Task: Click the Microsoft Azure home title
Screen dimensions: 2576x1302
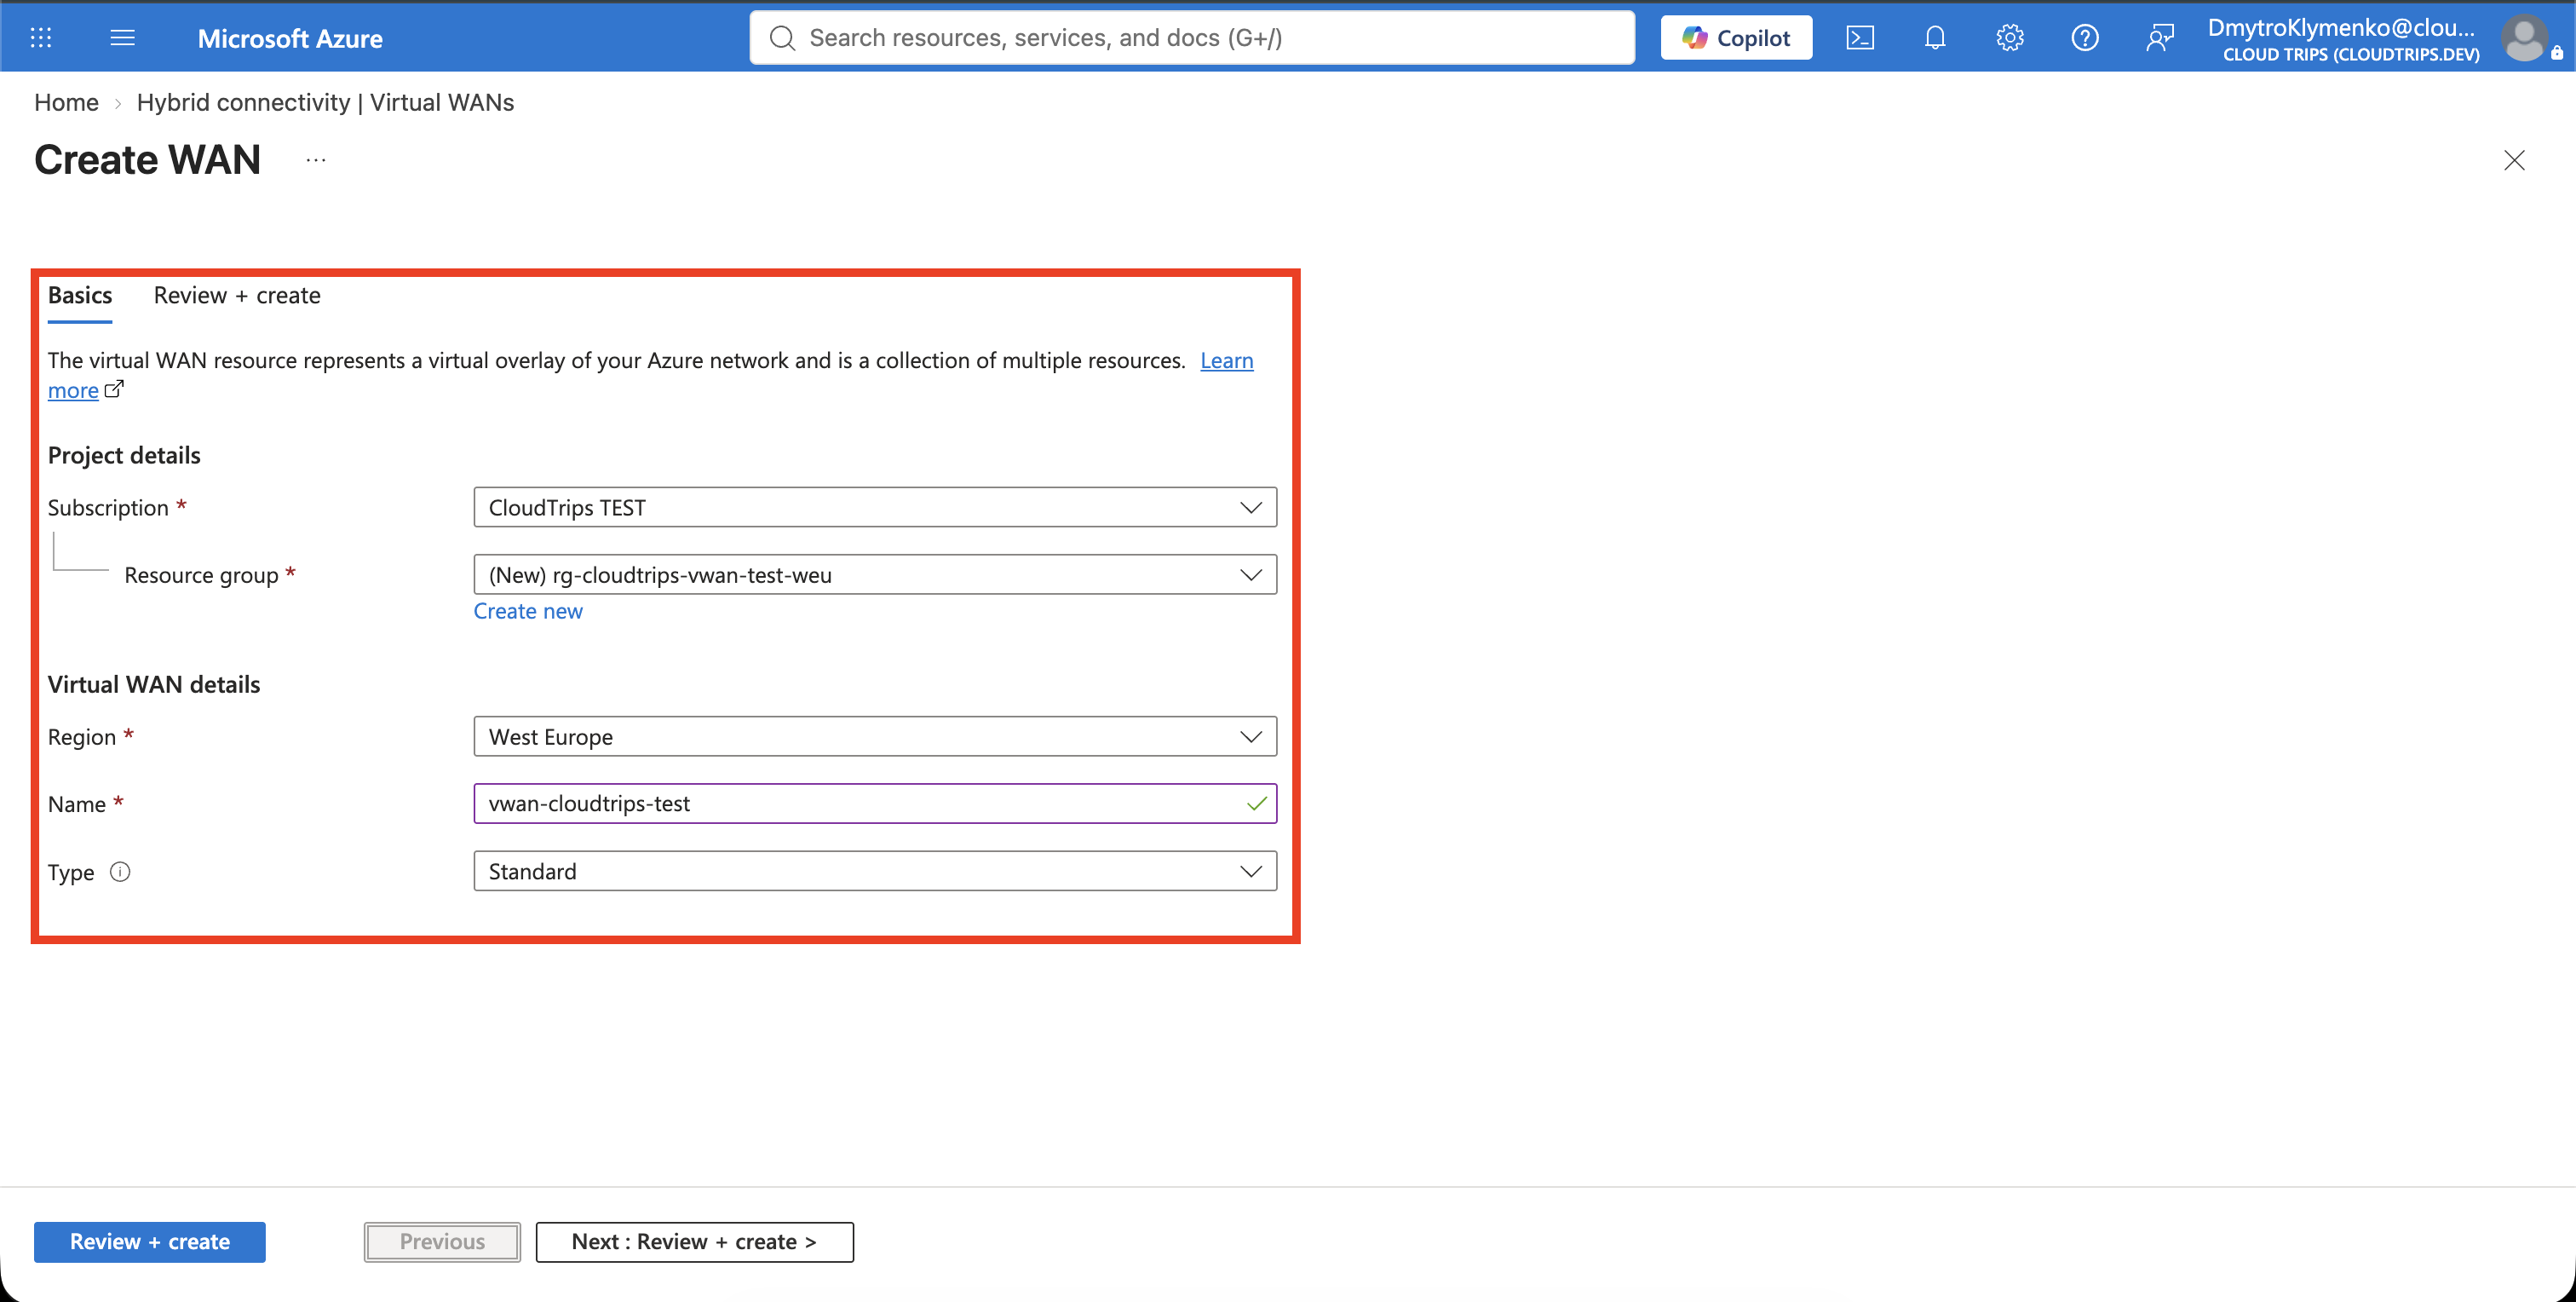Action: (x=290, y=38)
